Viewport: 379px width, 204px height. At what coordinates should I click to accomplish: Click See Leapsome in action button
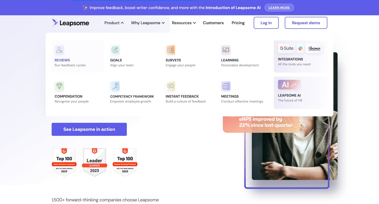[x=89, y=129]
